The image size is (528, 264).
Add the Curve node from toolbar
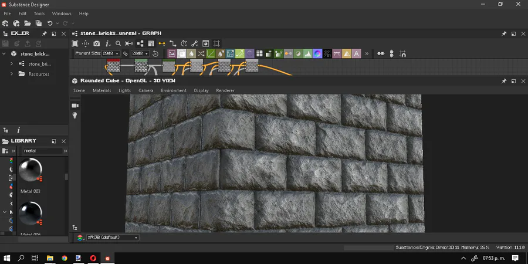tap(211, 53)
